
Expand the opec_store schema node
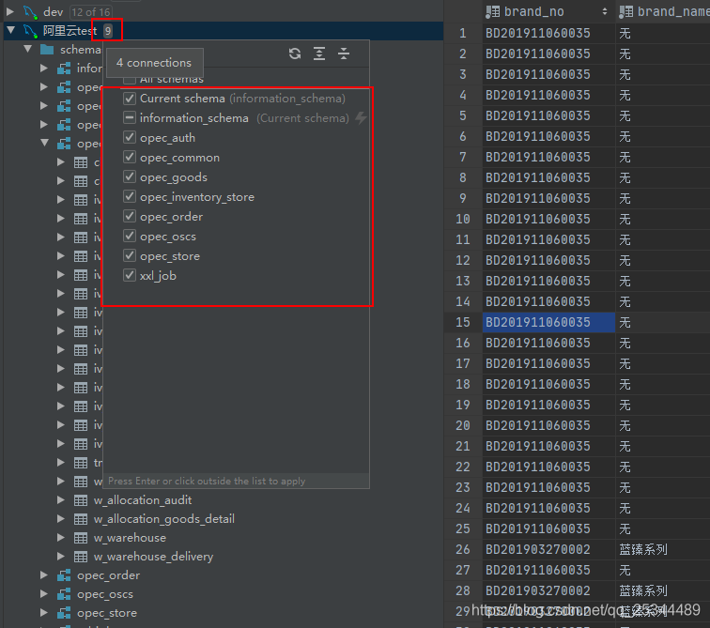tap(44, 613)
